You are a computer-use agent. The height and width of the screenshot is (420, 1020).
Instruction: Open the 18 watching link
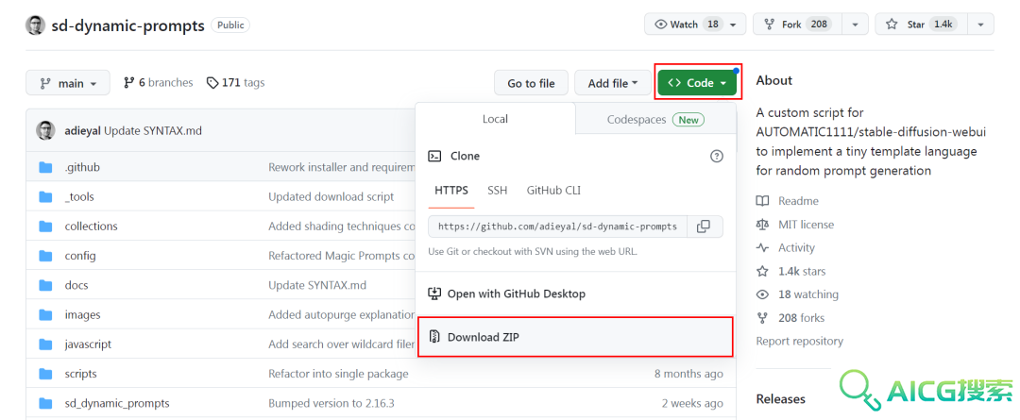point(797,294)
